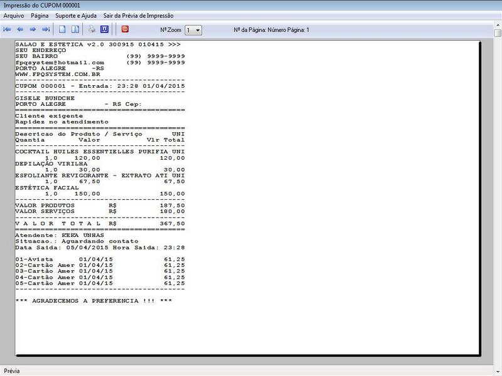Viewport: 502px width, 376px height.
Task: Open the Arquivo menu
Action: point(14,16)
